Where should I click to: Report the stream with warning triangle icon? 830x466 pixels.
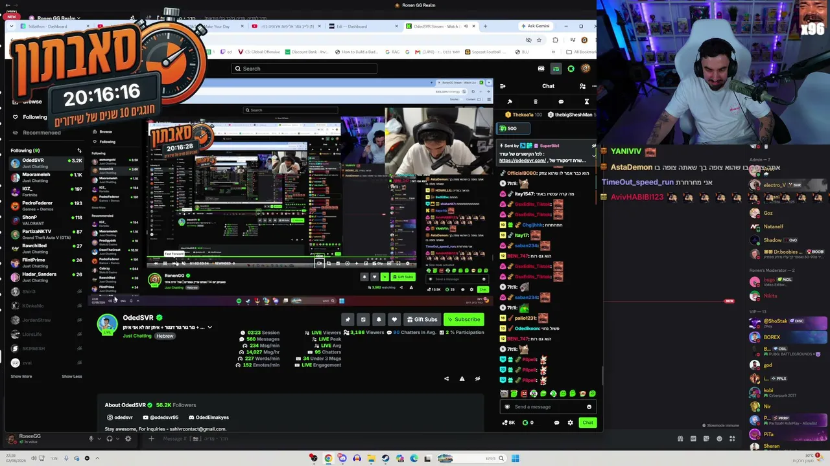click(x=462, y=379)
